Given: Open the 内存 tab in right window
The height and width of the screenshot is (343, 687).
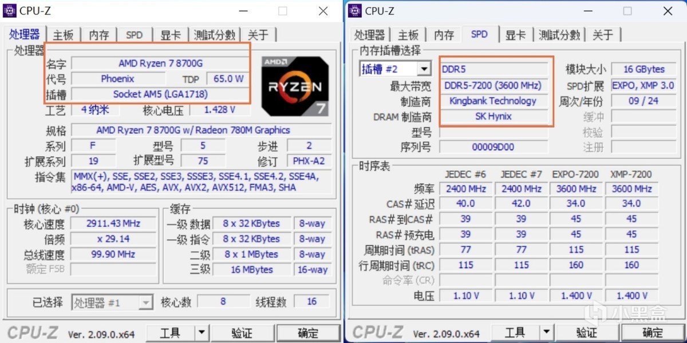Looking at the screenshot, I should point(444,35).
